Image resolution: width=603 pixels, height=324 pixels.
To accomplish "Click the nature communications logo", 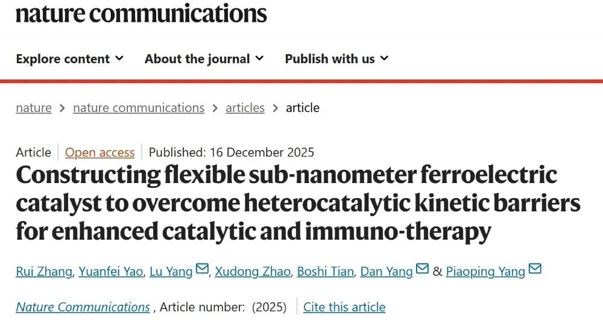I will 141,13.
